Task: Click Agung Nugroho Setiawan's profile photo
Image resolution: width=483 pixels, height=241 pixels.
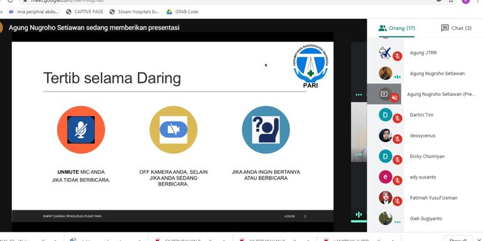Action: click(386, 73)
